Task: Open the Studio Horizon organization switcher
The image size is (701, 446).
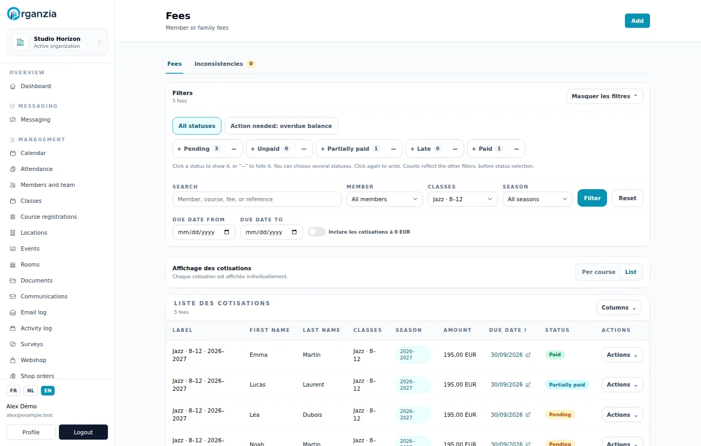Action: click(x=57, y=42)
